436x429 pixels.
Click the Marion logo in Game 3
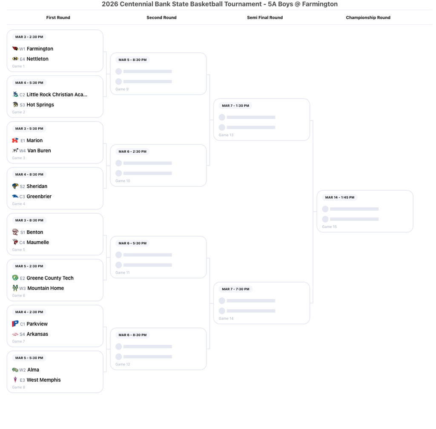coord(16,140)
